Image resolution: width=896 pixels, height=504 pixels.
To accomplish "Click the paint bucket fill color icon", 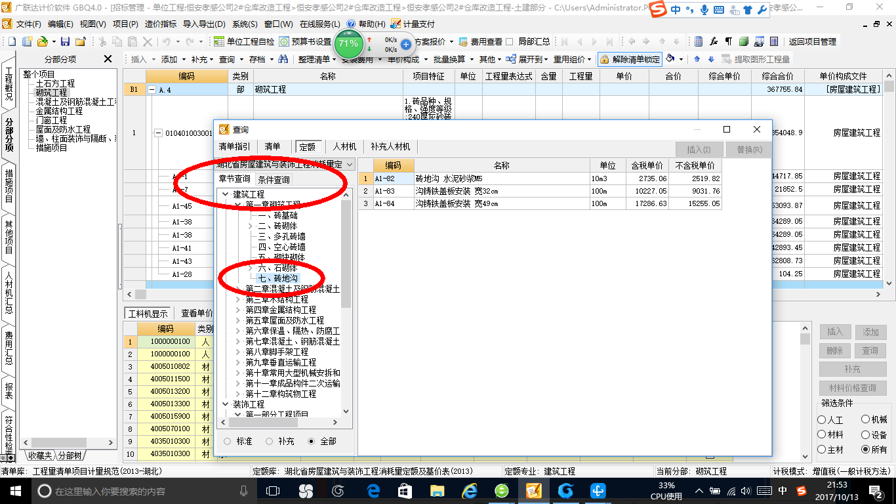I will [670, 58].
